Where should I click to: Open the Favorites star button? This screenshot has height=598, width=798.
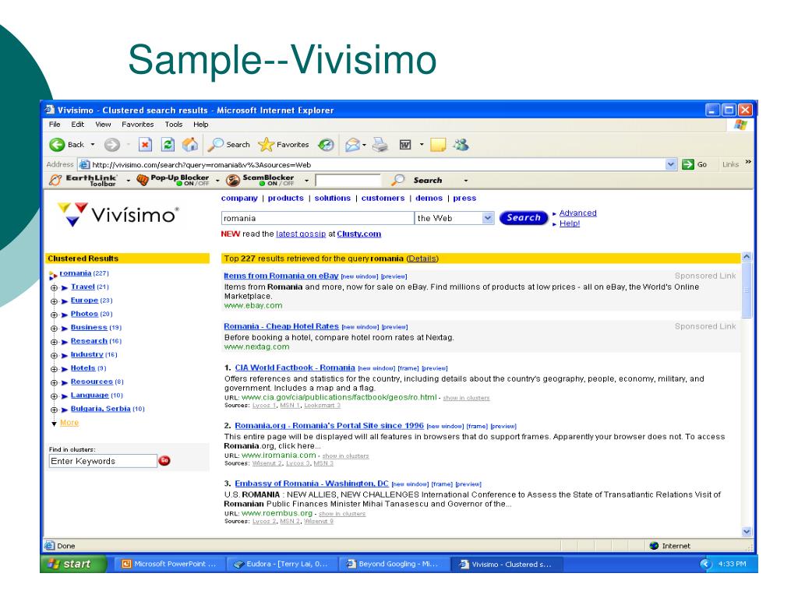[266, 145]
